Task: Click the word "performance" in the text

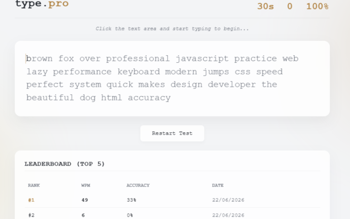Action: (82, 72)
